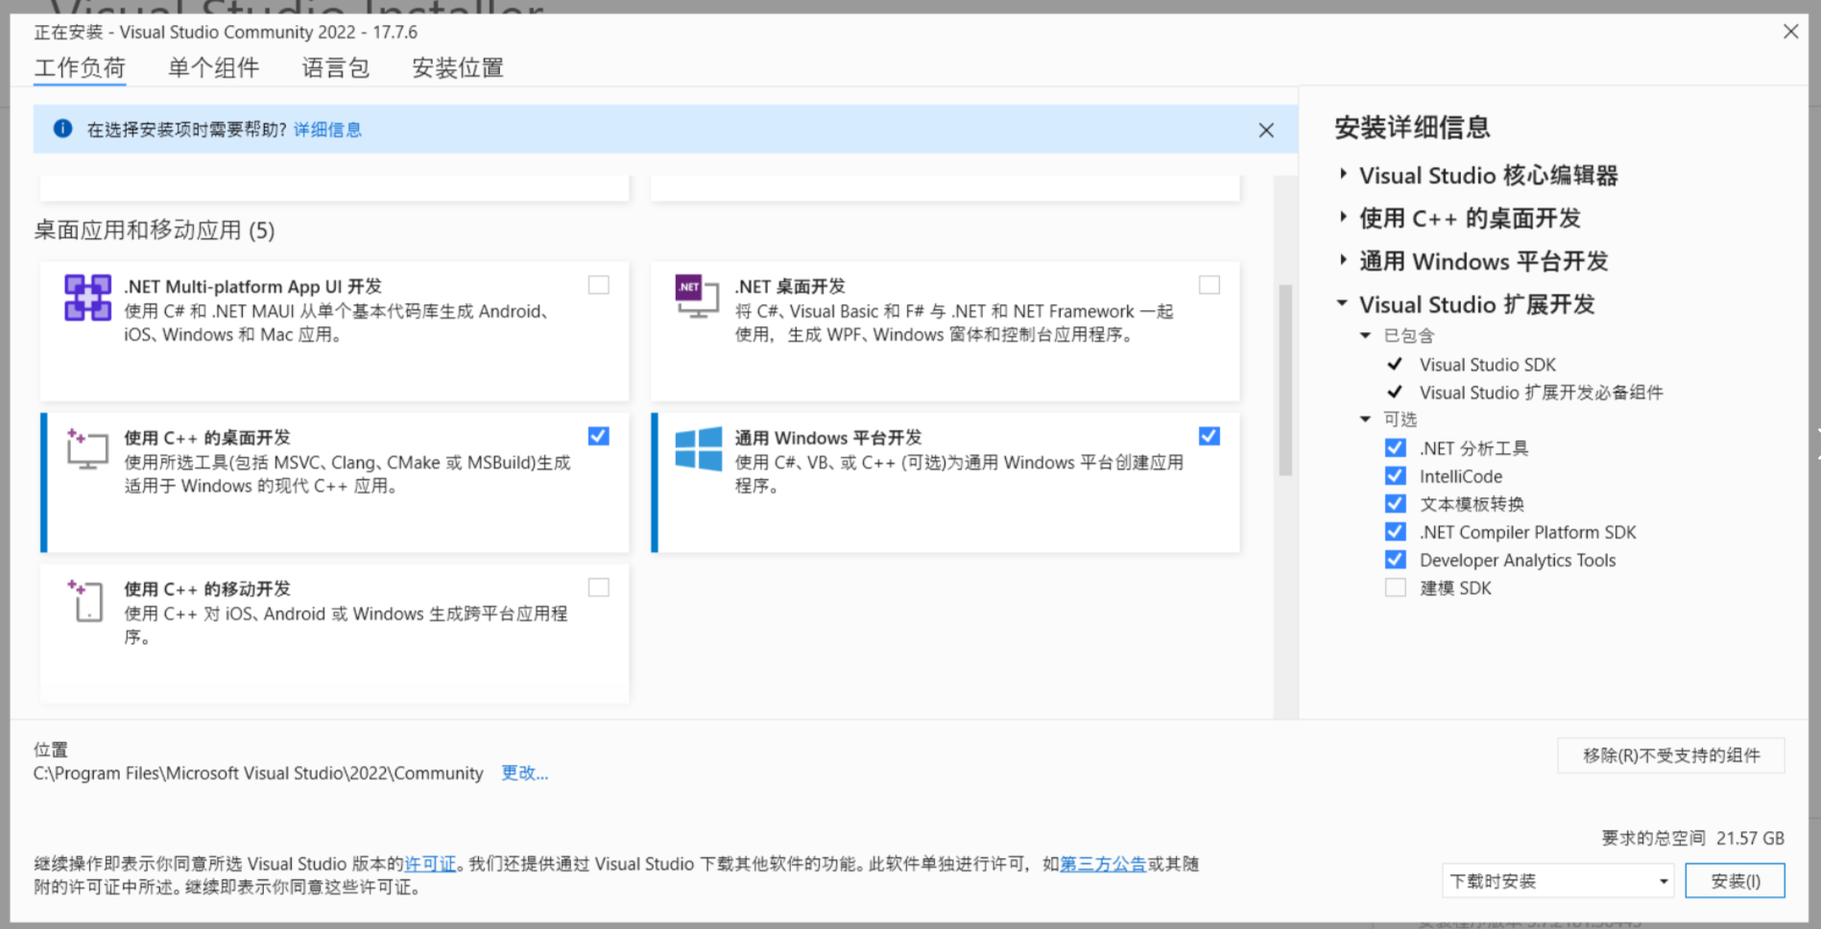Uncheck 使用 C++ 的桌面开发 workload
The height and width of the screenshot is (929, 1821).
(598, 436)
